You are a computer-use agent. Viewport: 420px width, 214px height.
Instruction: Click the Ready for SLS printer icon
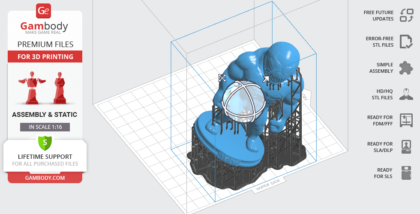(x=406, y=173)
